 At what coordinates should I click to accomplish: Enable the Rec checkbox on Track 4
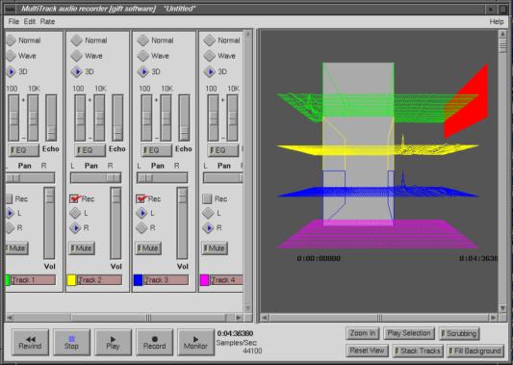207,198
